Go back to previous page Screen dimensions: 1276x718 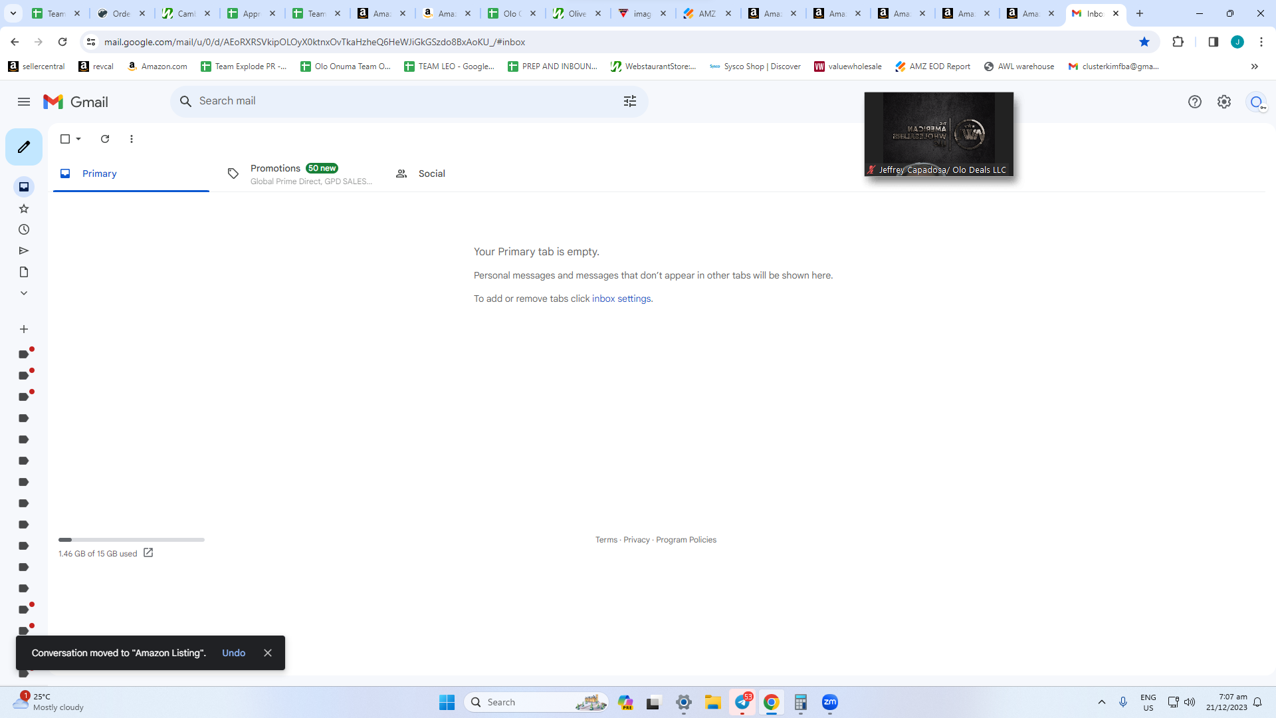pyautogui.click(x=15, y=42)
